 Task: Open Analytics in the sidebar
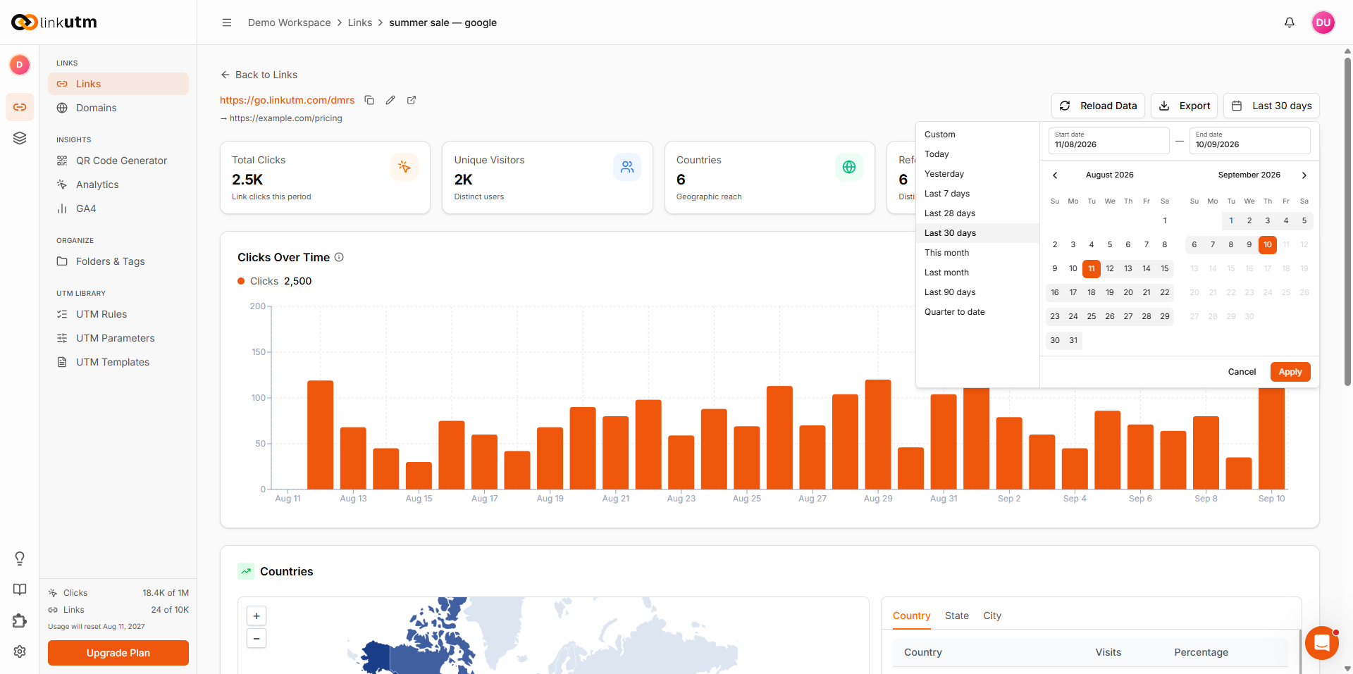tap(118, 185)
